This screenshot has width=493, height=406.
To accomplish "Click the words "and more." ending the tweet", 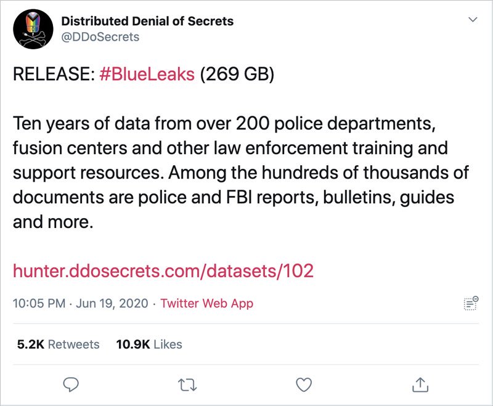I will pos(53,222).
